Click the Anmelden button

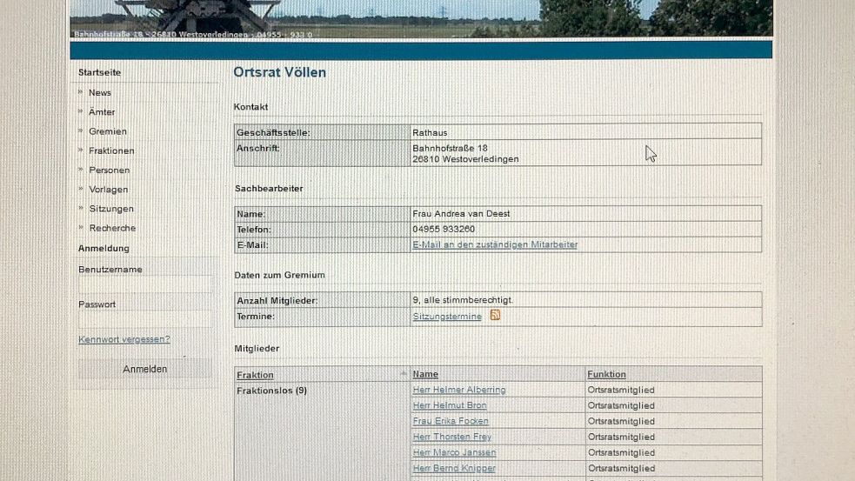145,369
